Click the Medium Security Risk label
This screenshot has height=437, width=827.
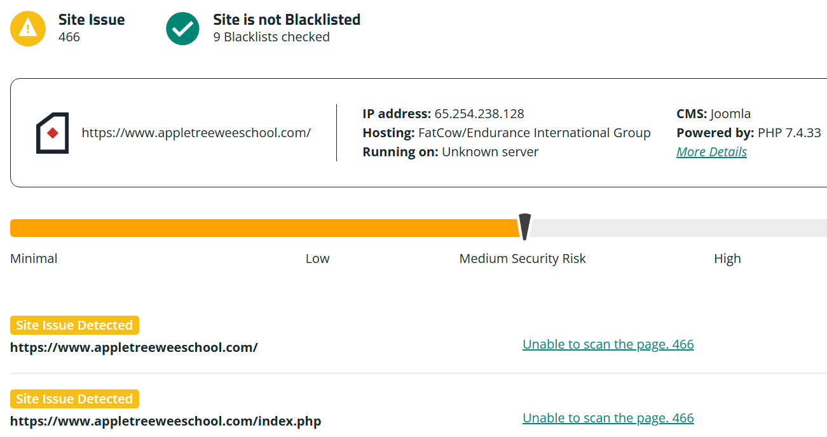(x=523, y=259)
